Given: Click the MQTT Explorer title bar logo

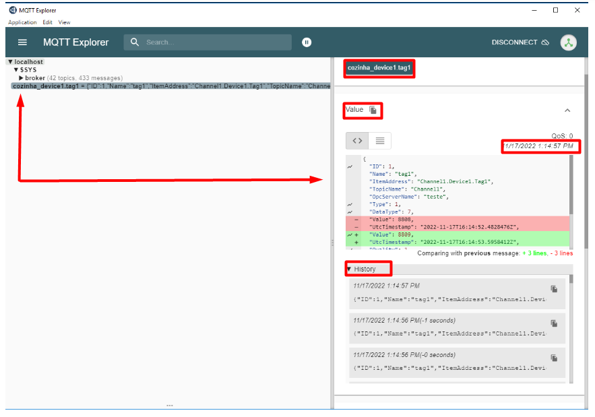Looking at the screenshot, I should (13, 10).
